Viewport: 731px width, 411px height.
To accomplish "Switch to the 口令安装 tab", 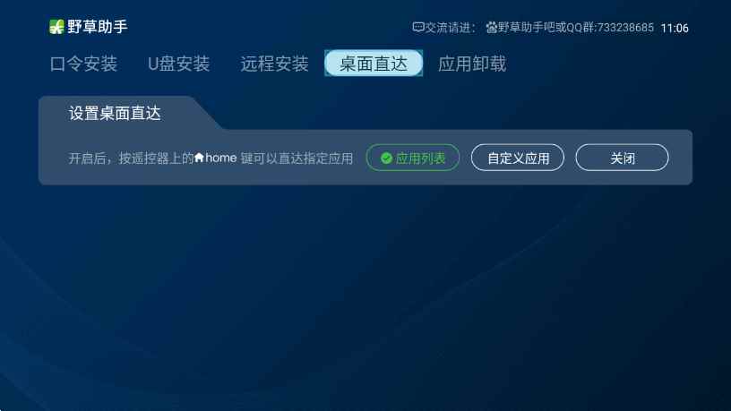I will click(84, 64).
